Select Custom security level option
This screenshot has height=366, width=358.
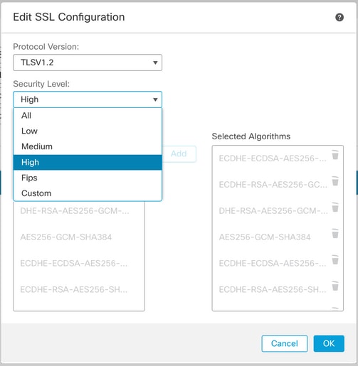[88, 193]
